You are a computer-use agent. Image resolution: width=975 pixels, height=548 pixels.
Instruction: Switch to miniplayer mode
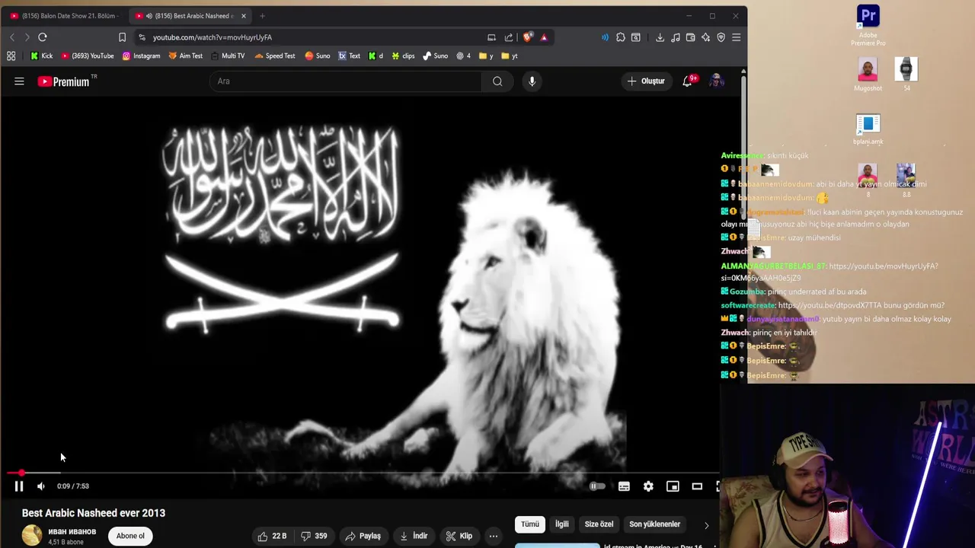pyautogui.click(x=673, y=486)
